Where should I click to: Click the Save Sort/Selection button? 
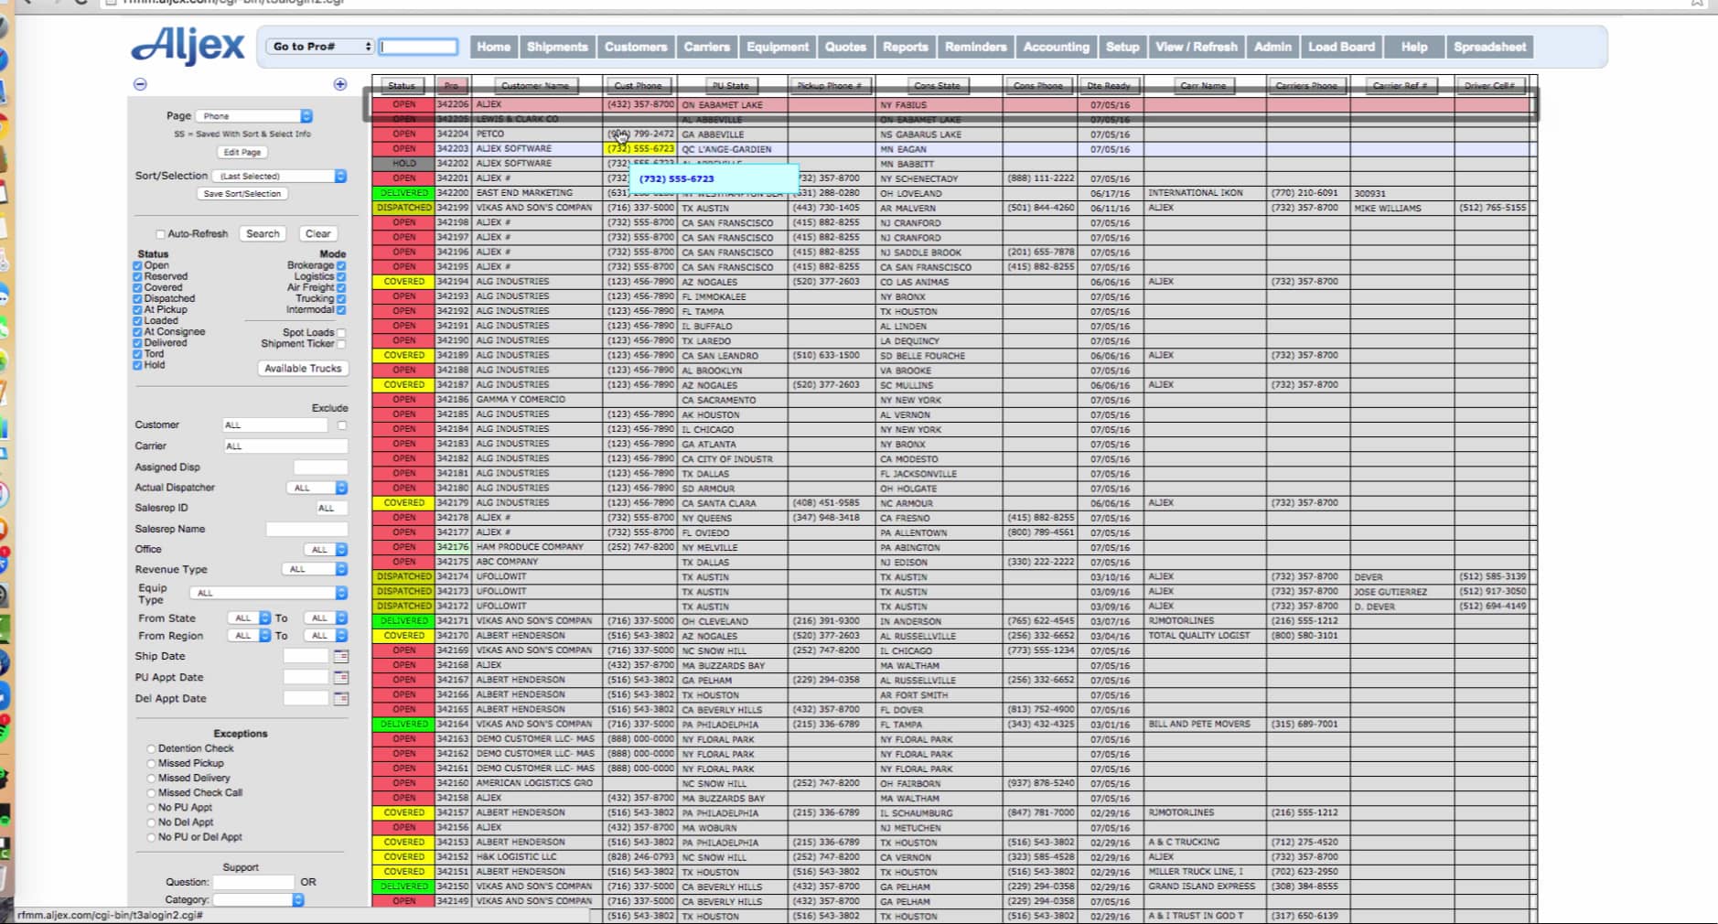point(242,194)
